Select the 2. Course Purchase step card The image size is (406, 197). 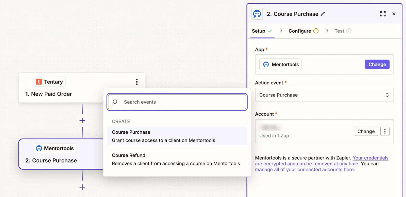[61, 154]
